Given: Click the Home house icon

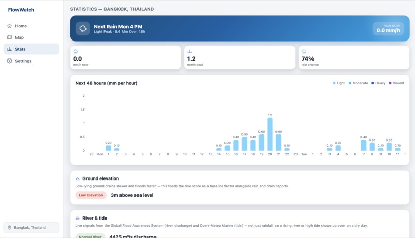Looking at the screenshot, I should click(x=10, y=26).
